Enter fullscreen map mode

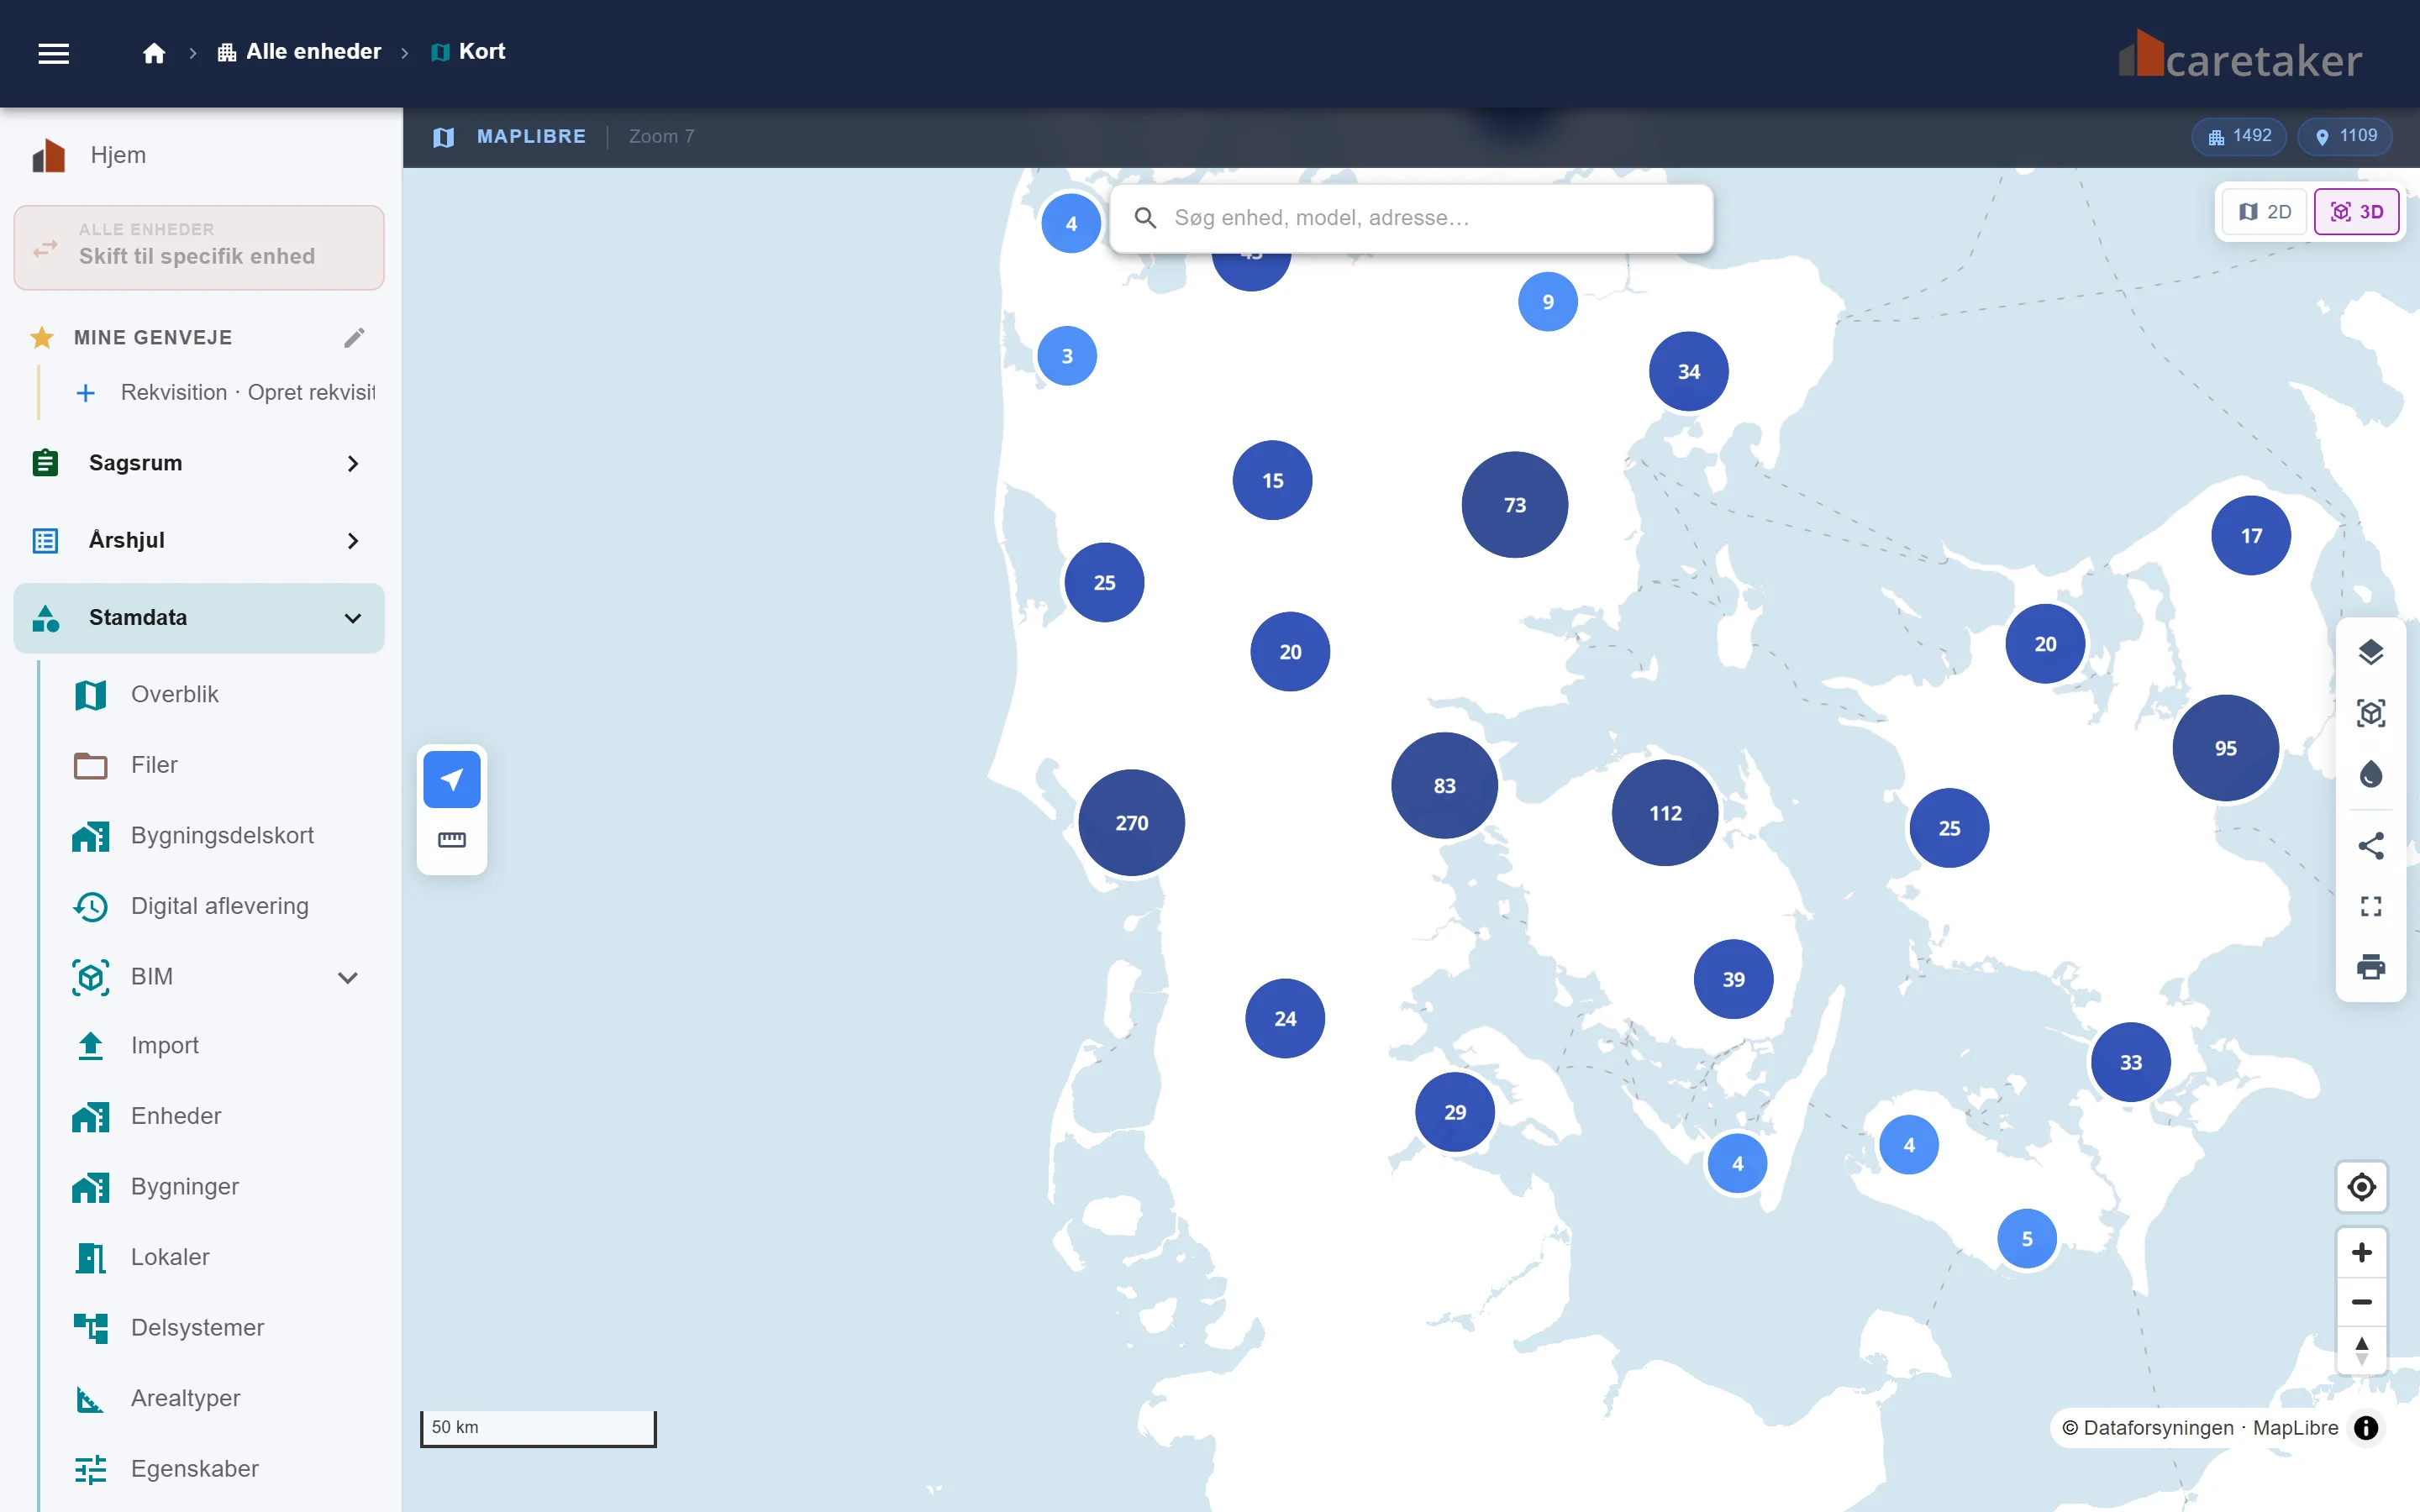tap(2370, 906)
